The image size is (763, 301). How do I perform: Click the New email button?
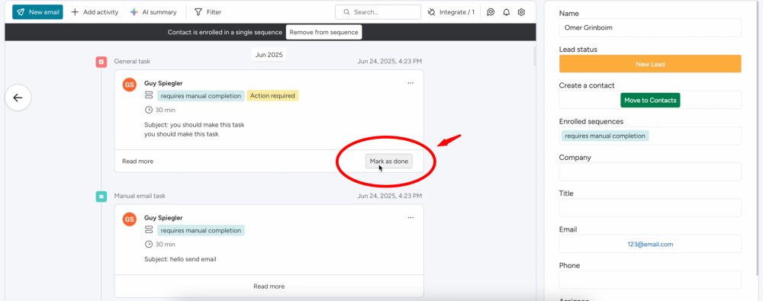(37, 12)
